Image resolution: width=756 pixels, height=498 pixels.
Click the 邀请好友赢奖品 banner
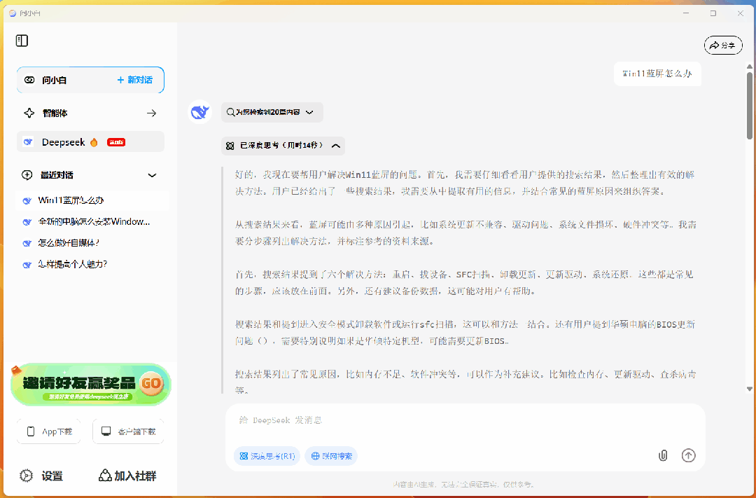pos(90,384)
